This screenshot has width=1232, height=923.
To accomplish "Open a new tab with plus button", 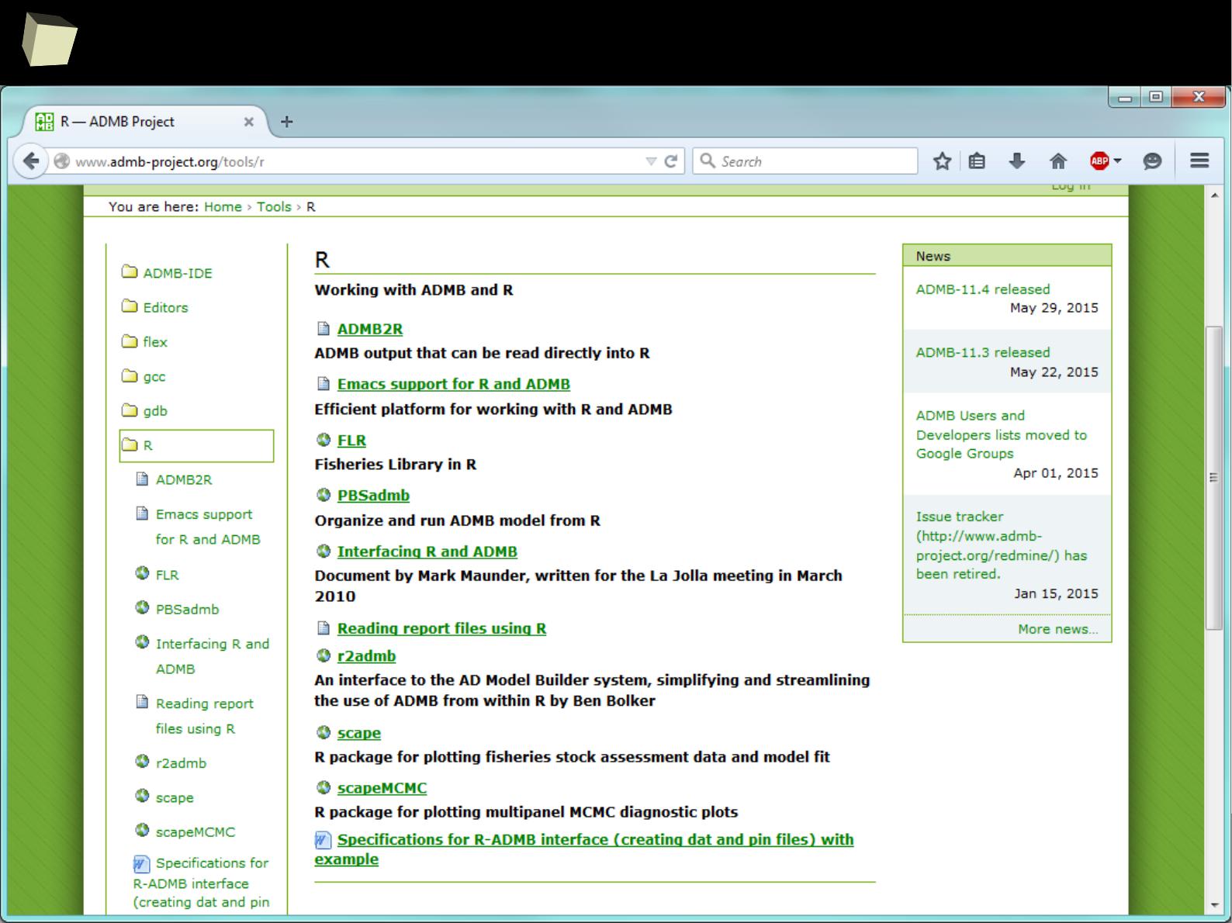I will [286, 122].
